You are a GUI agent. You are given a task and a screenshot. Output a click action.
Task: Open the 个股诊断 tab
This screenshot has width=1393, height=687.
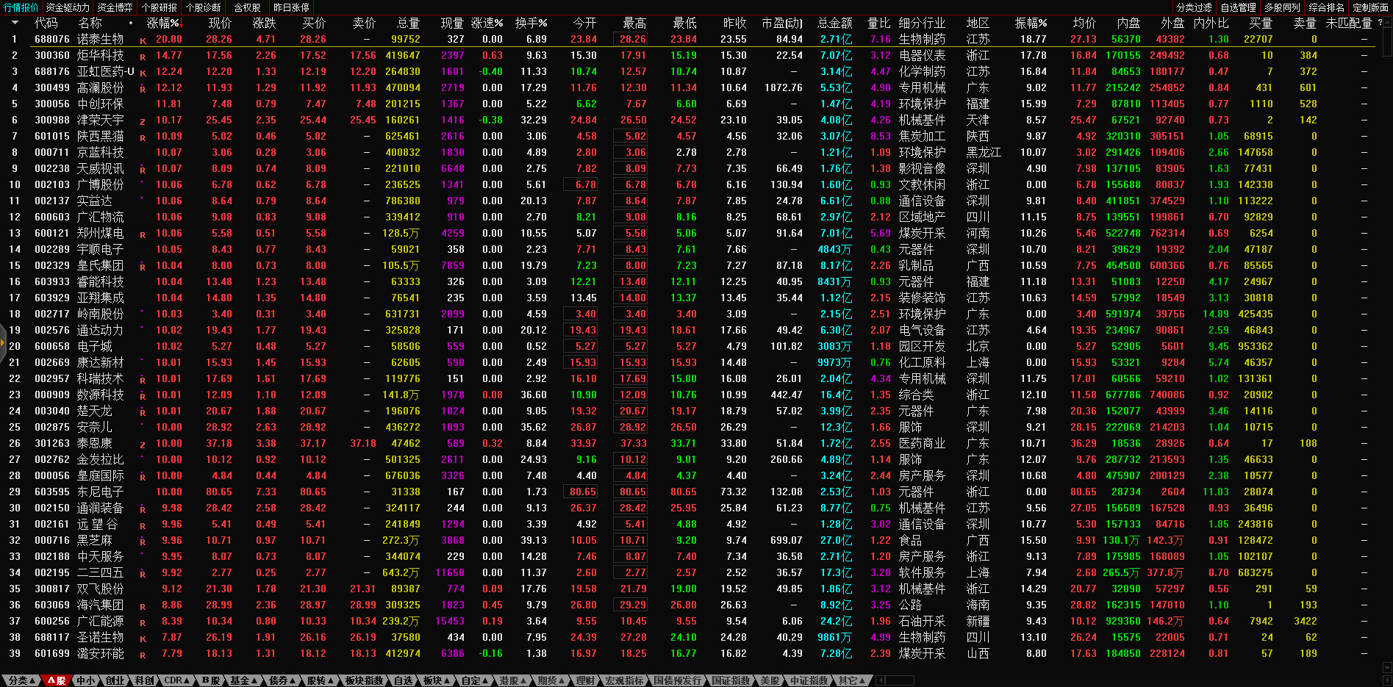(x=203, y=7)
